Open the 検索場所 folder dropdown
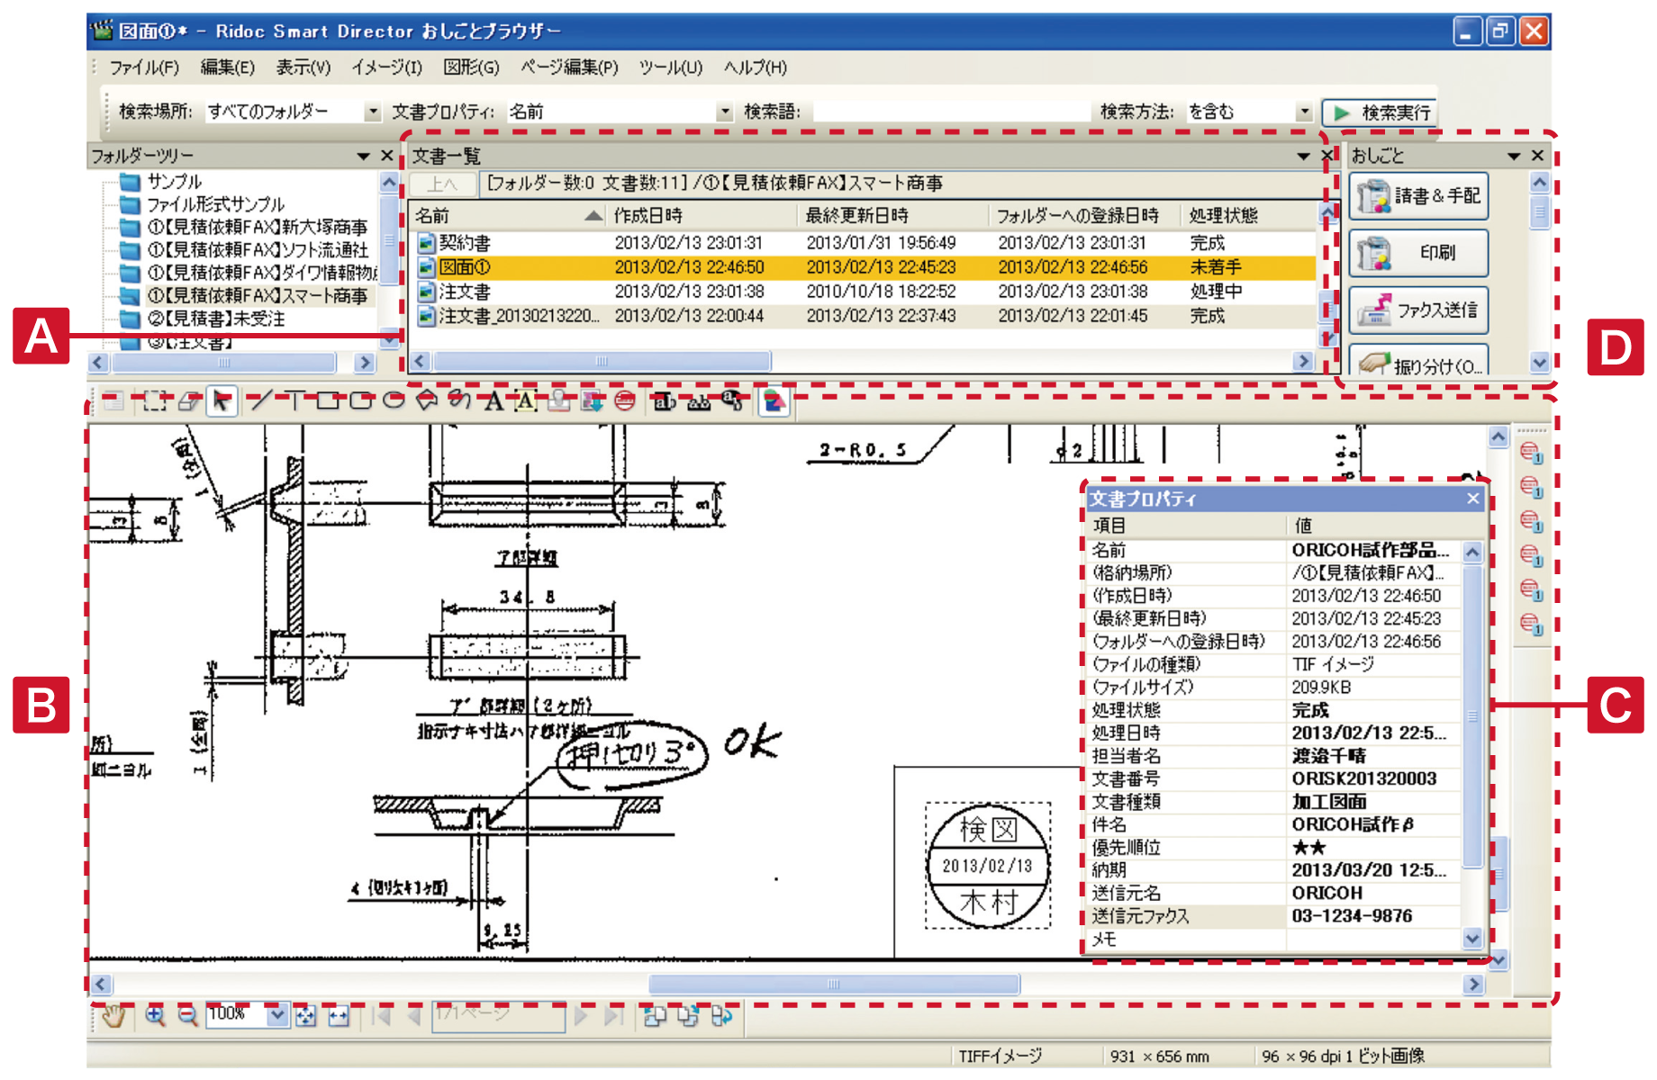Viewport: 1657px width, 1080px height. 372,112
